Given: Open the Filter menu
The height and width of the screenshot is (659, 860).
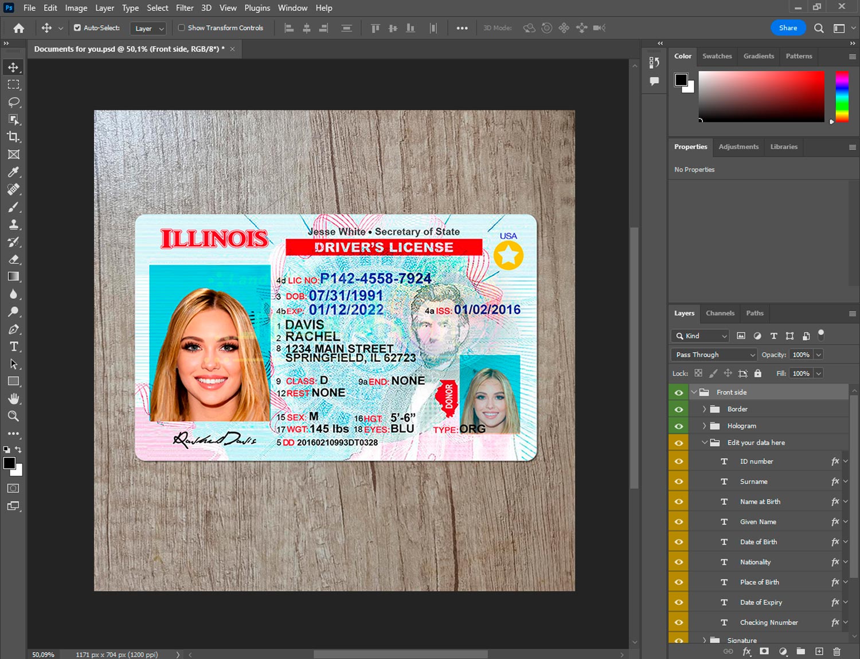Looking at the screenshot, I should tap(185, 8).
